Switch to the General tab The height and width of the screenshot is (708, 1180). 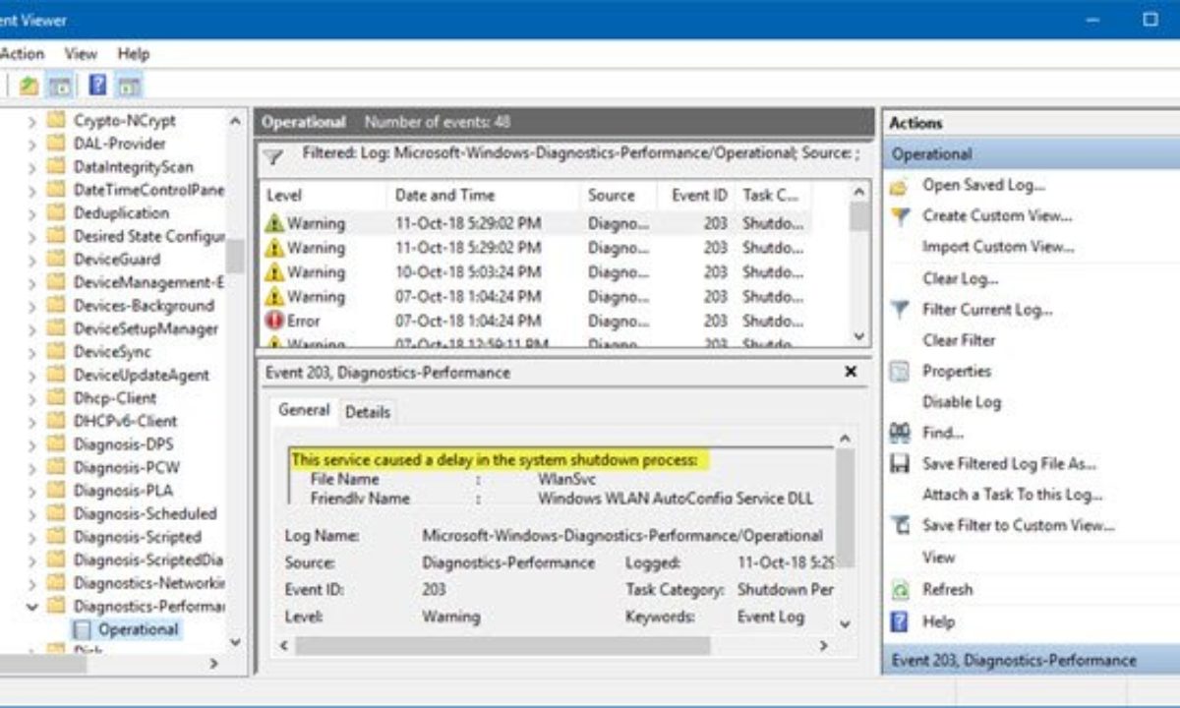pyautogui.click(x=304, y=411)
